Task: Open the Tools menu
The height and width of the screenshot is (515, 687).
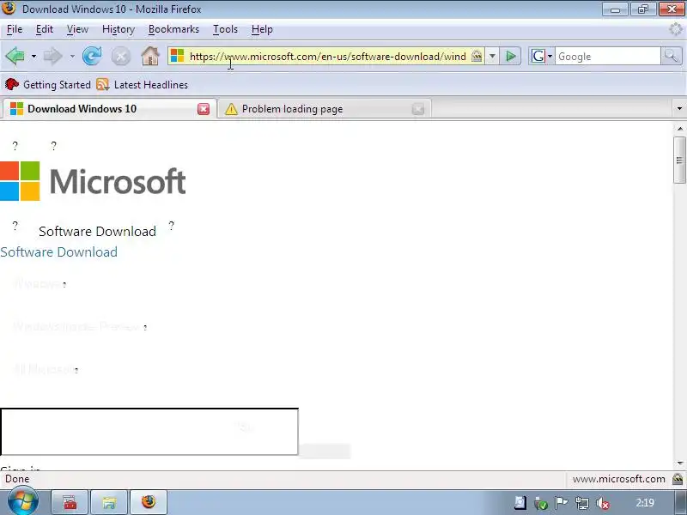Action: (225, 29)
